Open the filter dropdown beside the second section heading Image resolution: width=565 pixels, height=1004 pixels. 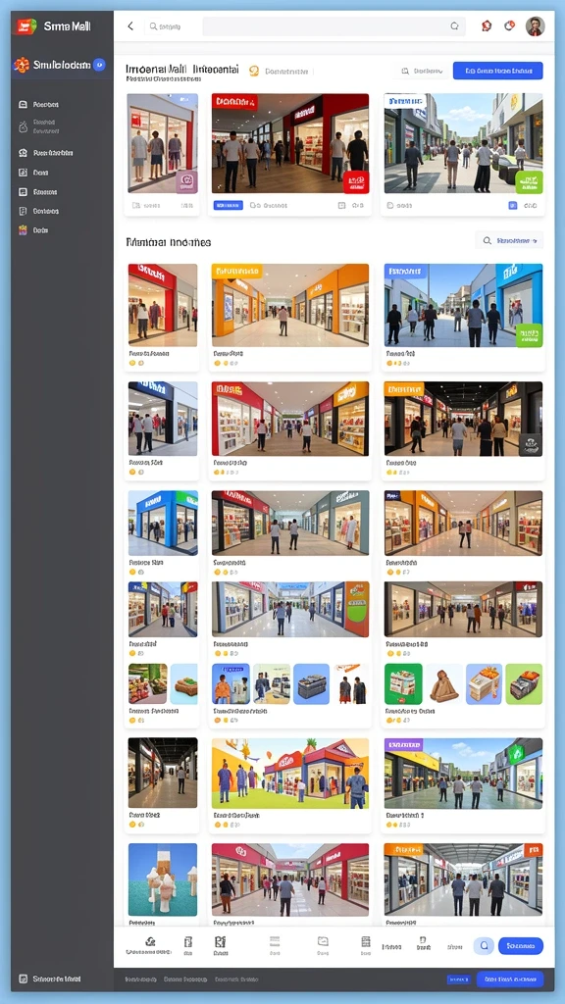(x=509, y=241)
